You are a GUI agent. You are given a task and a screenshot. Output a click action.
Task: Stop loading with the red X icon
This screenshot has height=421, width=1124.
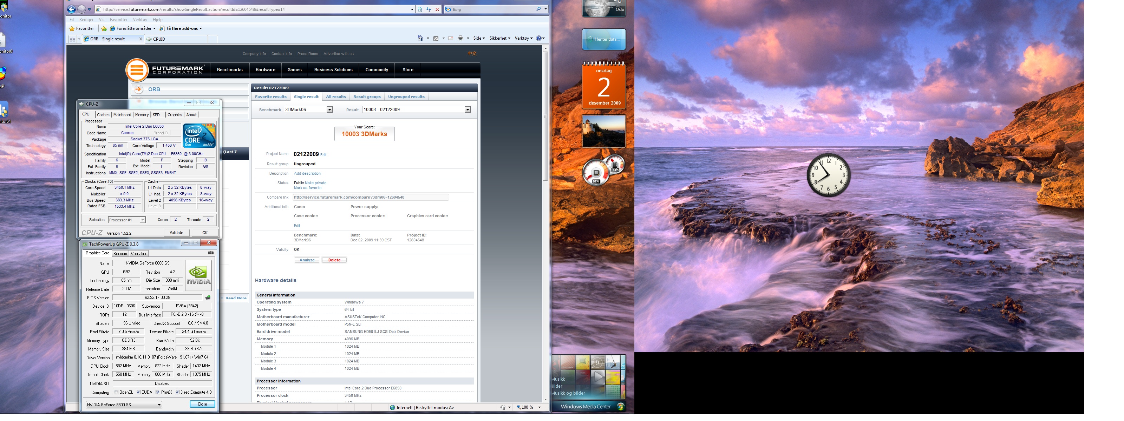click(x=437, y=9)
